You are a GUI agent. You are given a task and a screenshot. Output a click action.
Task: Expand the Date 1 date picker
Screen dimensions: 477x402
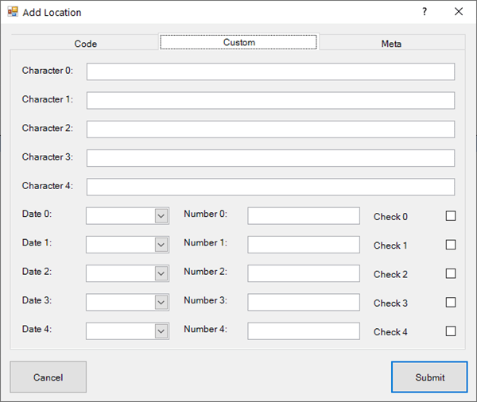tap(161, 245)
